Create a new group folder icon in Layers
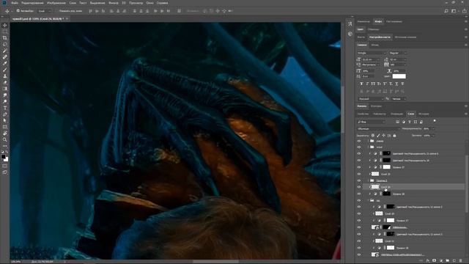 click(x=448, y=261)
